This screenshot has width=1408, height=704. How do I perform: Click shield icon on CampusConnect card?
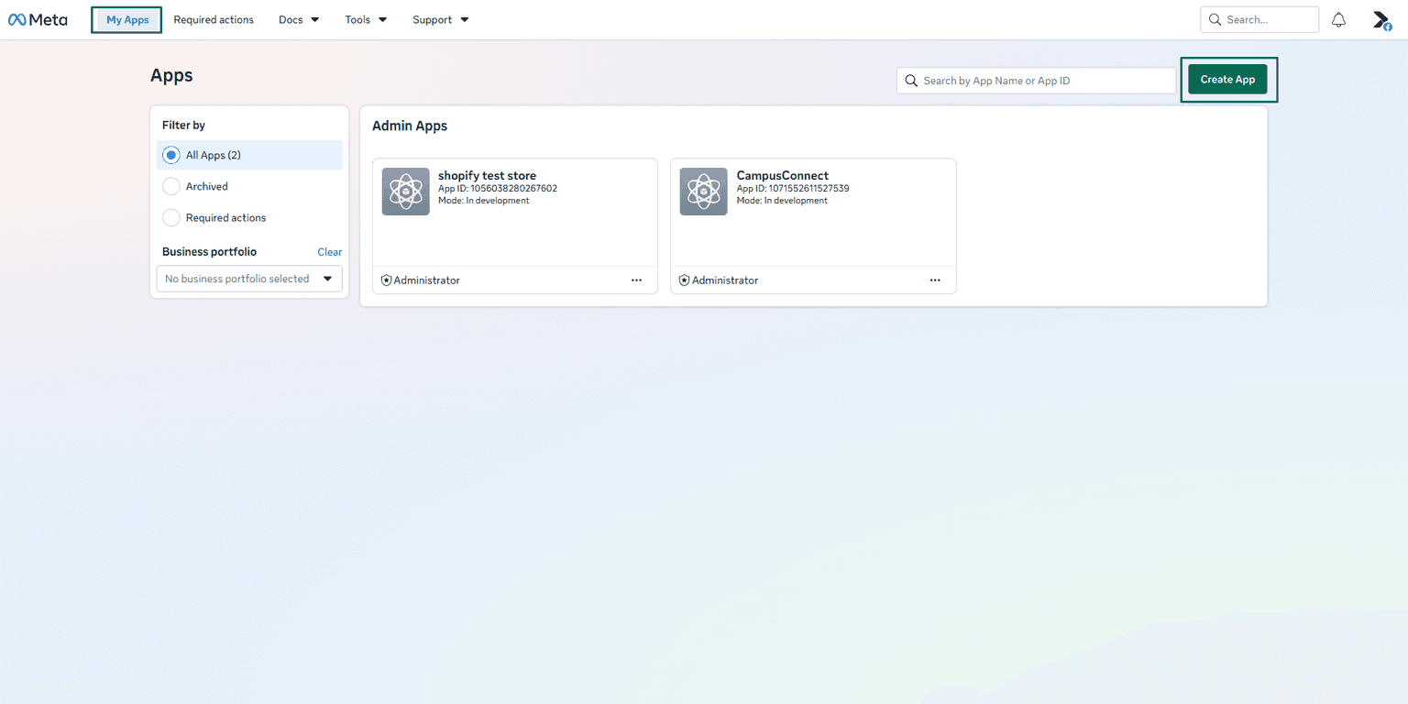684,280
